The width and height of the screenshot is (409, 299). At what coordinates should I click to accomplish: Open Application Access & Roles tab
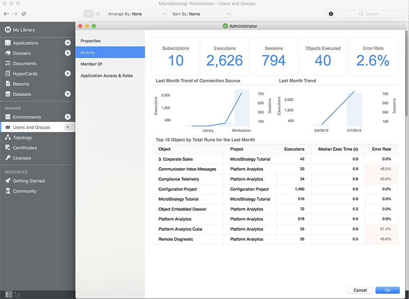[x=110, y=76]
